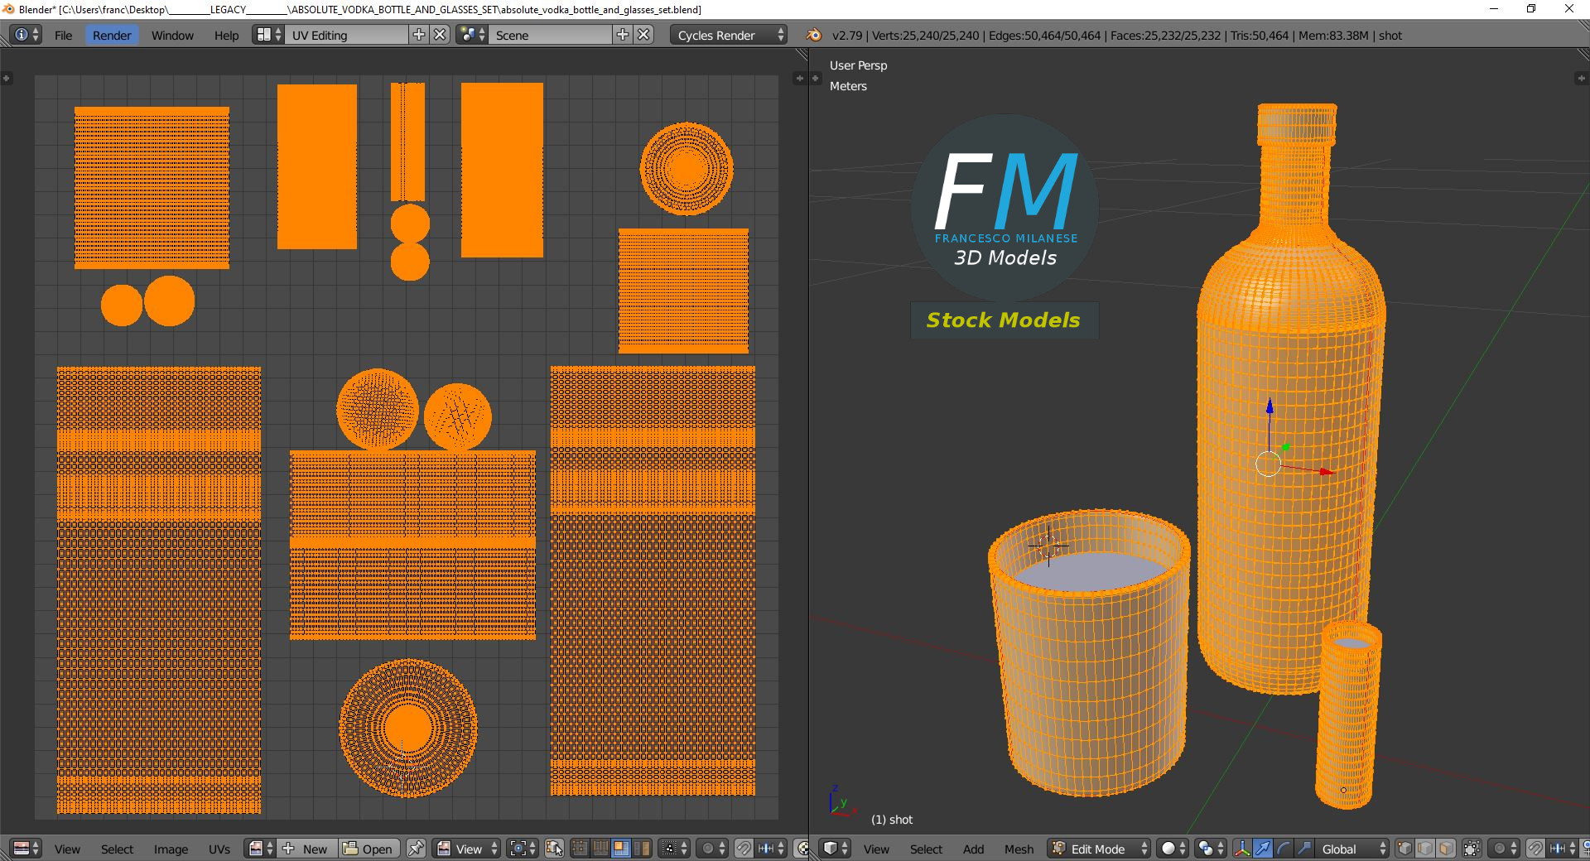This screenshot has height=861, width=1590.
Task: Select the translate manipulator arrow icon
Action: click(1262, 849)
